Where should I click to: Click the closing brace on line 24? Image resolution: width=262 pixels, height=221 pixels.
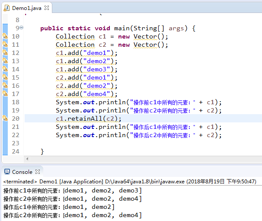(x=42, y=152)
